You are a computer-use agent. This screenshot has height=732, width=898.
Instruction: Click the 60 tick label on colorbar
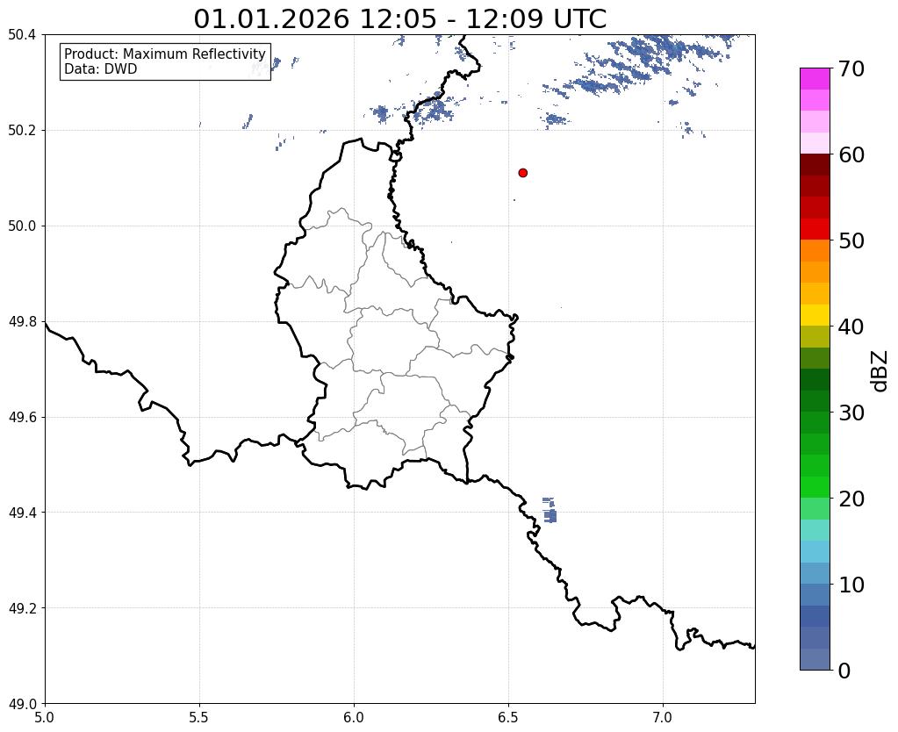tap(851, 154)
